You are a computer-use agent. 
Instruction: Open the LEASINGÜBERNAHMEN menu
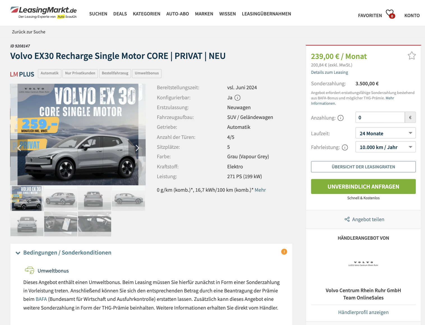(x=266, y=14)
